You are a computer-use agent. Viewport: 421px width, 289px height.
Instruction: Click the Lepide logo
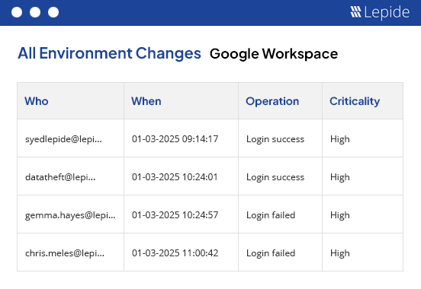click(x=380, y=12)
